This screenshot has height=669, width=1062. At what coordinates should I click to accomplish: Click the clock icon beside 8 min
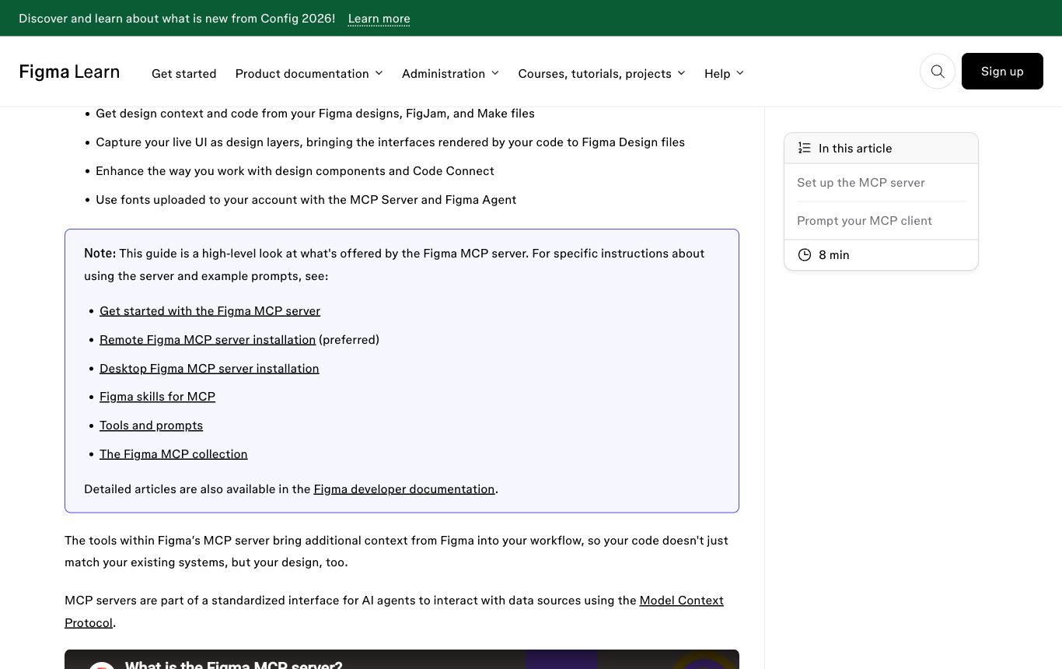point(805,255)
